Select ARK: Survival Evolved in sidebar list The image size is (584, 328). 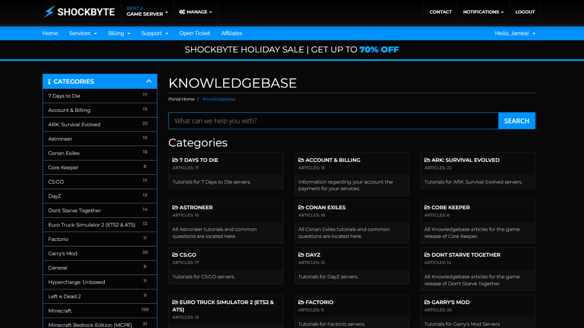tap(100, 125)
